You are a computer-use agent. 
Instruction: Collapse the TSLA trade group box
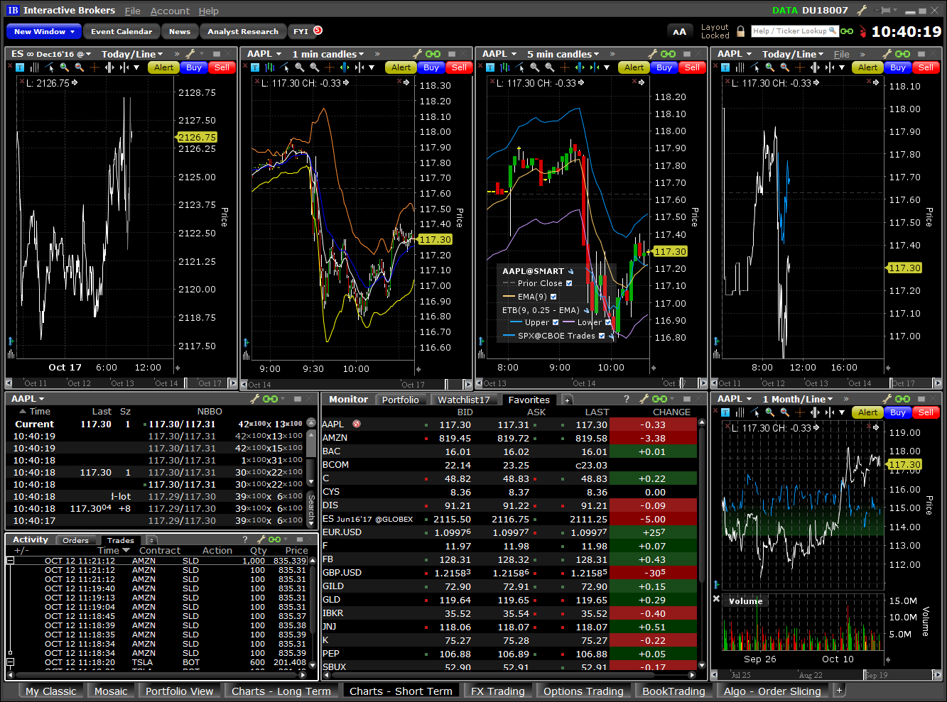click(x=11, y=662)
